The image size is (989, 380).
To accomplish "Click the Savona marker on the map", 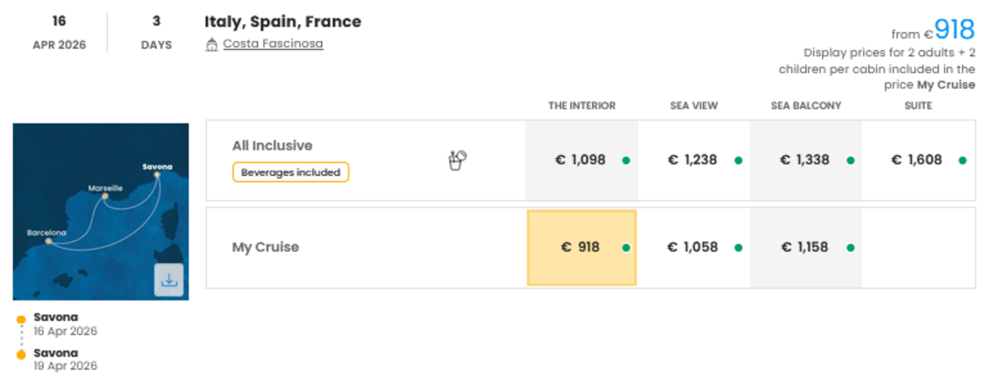I will pyautogui.click(x=157, y=175).
